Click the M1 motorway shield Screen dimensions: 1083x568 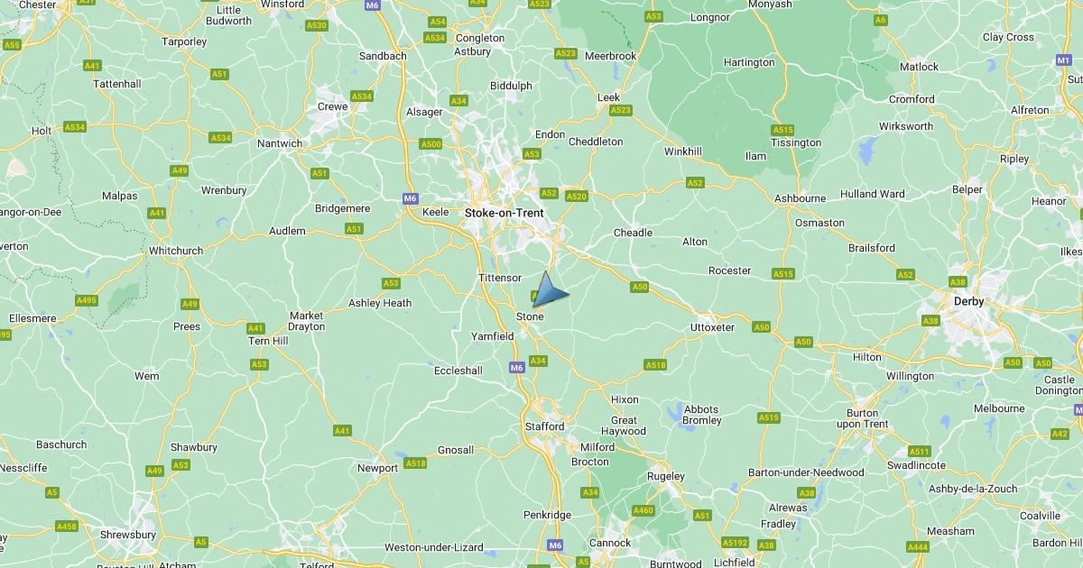tap(1063, 60)
